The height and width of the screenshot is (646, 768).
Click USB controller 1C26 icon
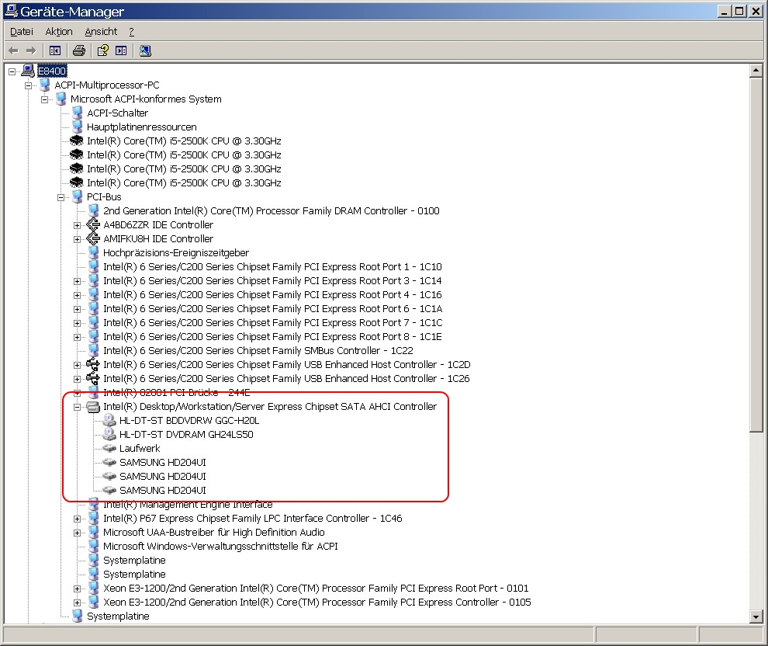(93, 378)
